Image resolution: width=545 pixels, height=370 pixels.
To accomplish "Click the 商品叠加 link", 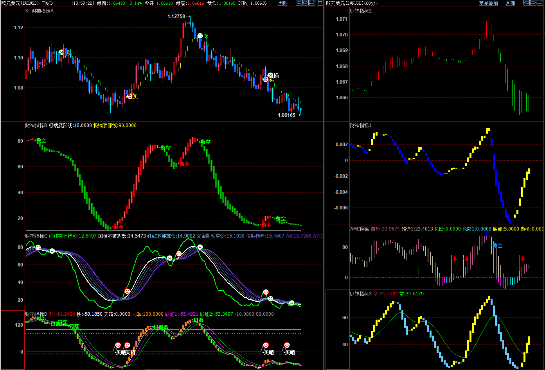I will pyautogui.click(x=488, y=3).
